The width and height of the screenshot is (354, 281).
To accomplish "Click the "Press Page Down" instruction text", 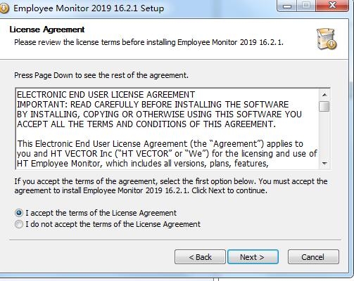I will coord(101,75).
